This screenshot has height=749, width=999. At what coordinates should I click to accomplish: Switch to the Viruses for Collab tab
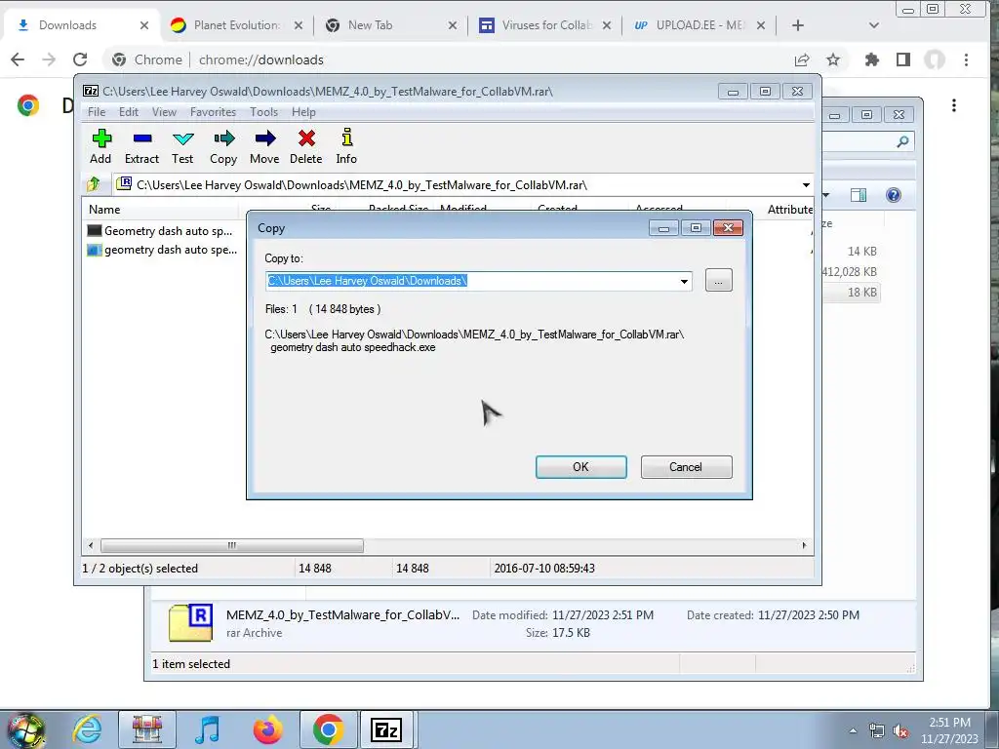[544, 25]
